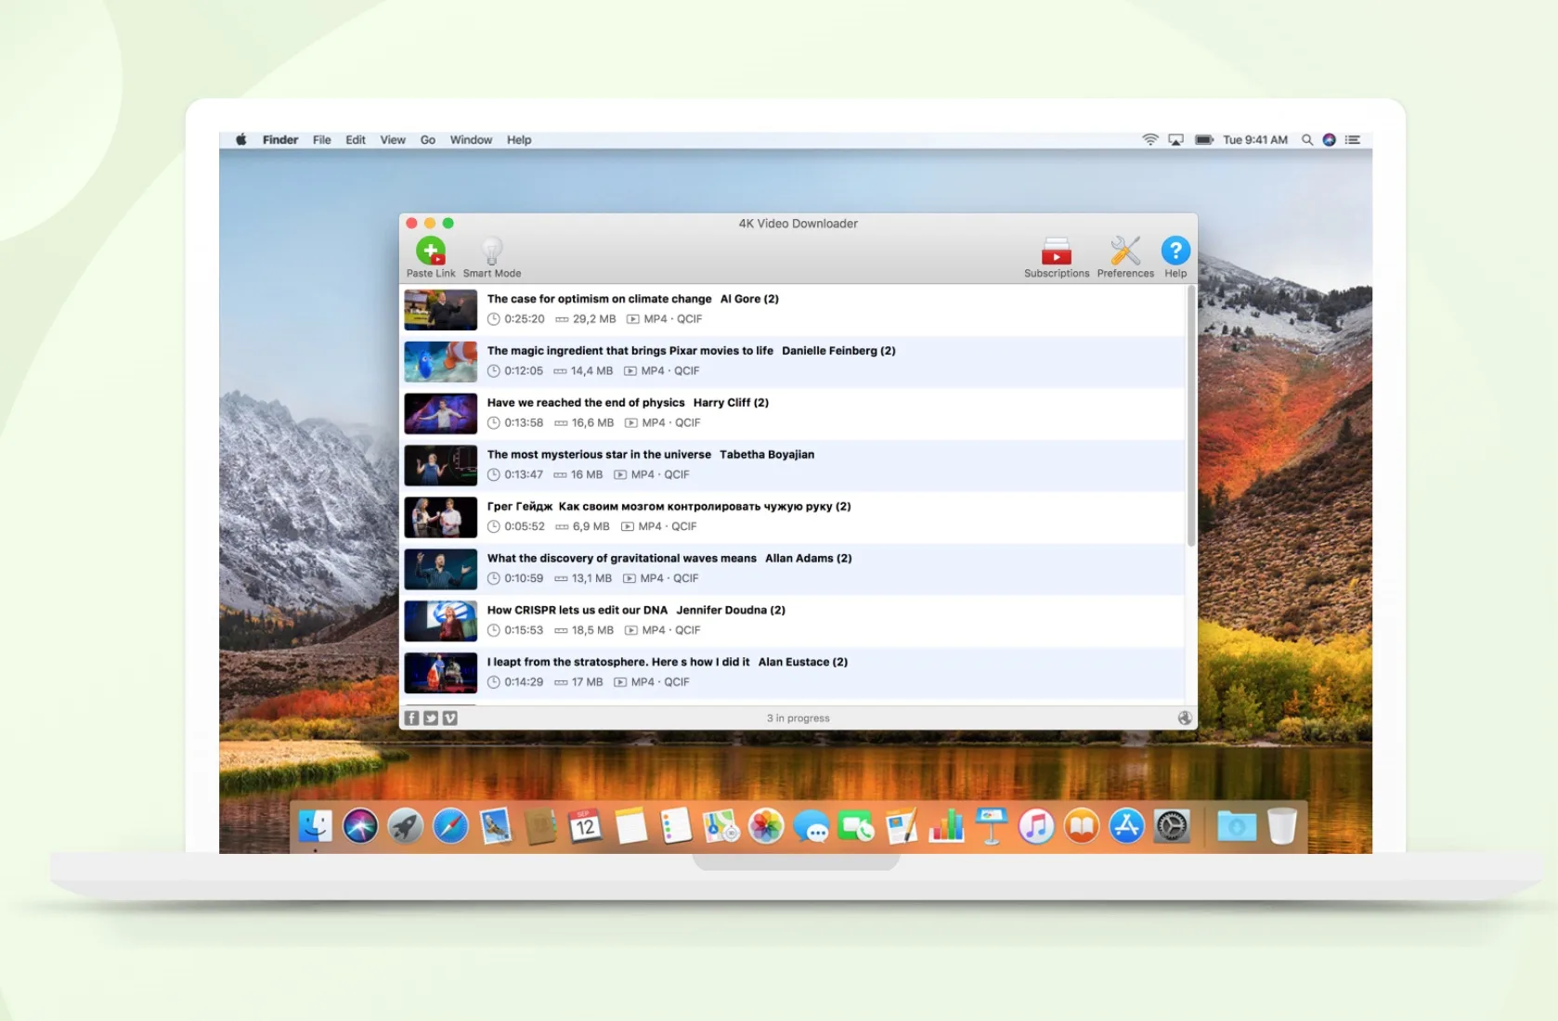Toggle Smart Mode lightbulb
Image resolution: width=1558 pixels, height=1021 pixels.
492,257
